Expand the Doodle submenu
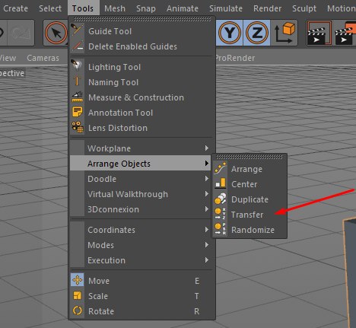 (x=141, y=179)
